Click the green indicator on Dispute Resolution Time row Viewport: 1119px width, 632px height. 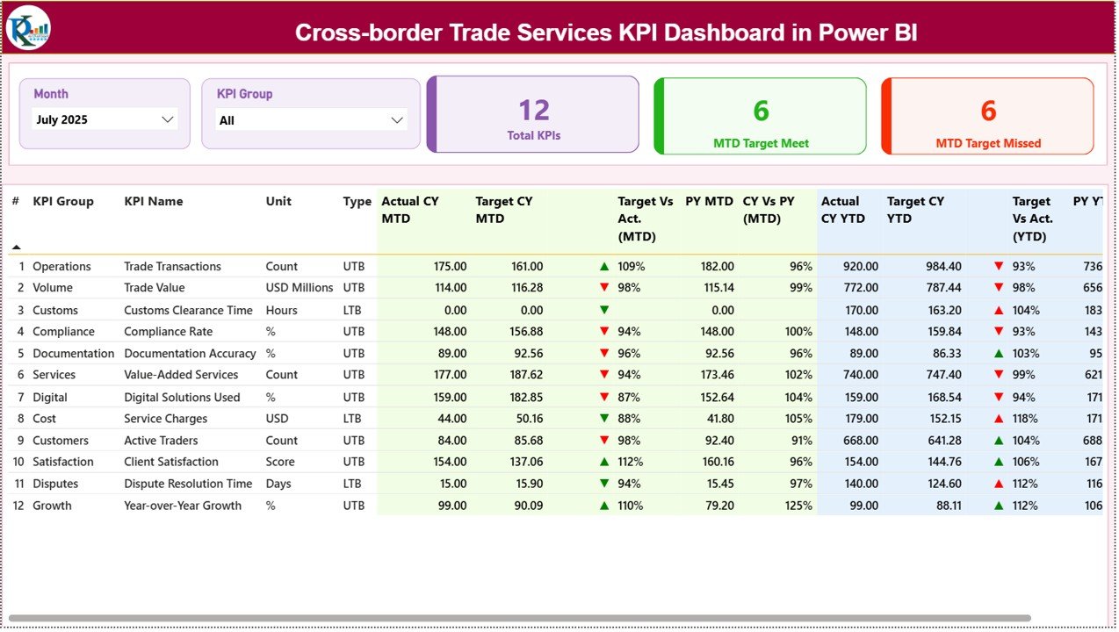604,483
